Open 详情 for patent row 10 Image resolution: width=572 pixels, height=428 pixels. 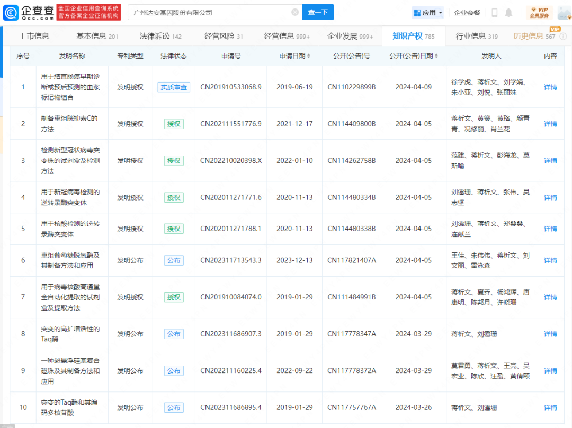(x=550, y=407)
